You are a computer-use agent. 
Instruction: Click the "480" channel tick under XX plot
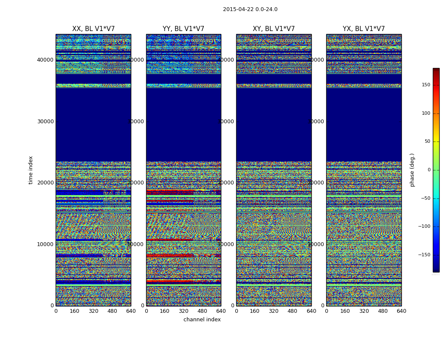[112, 311]
